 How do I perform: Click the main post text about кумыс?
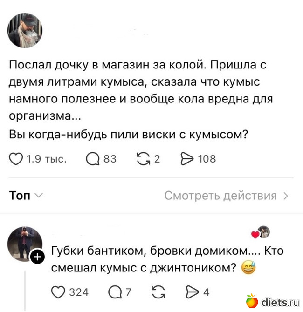tap(141, 100)
